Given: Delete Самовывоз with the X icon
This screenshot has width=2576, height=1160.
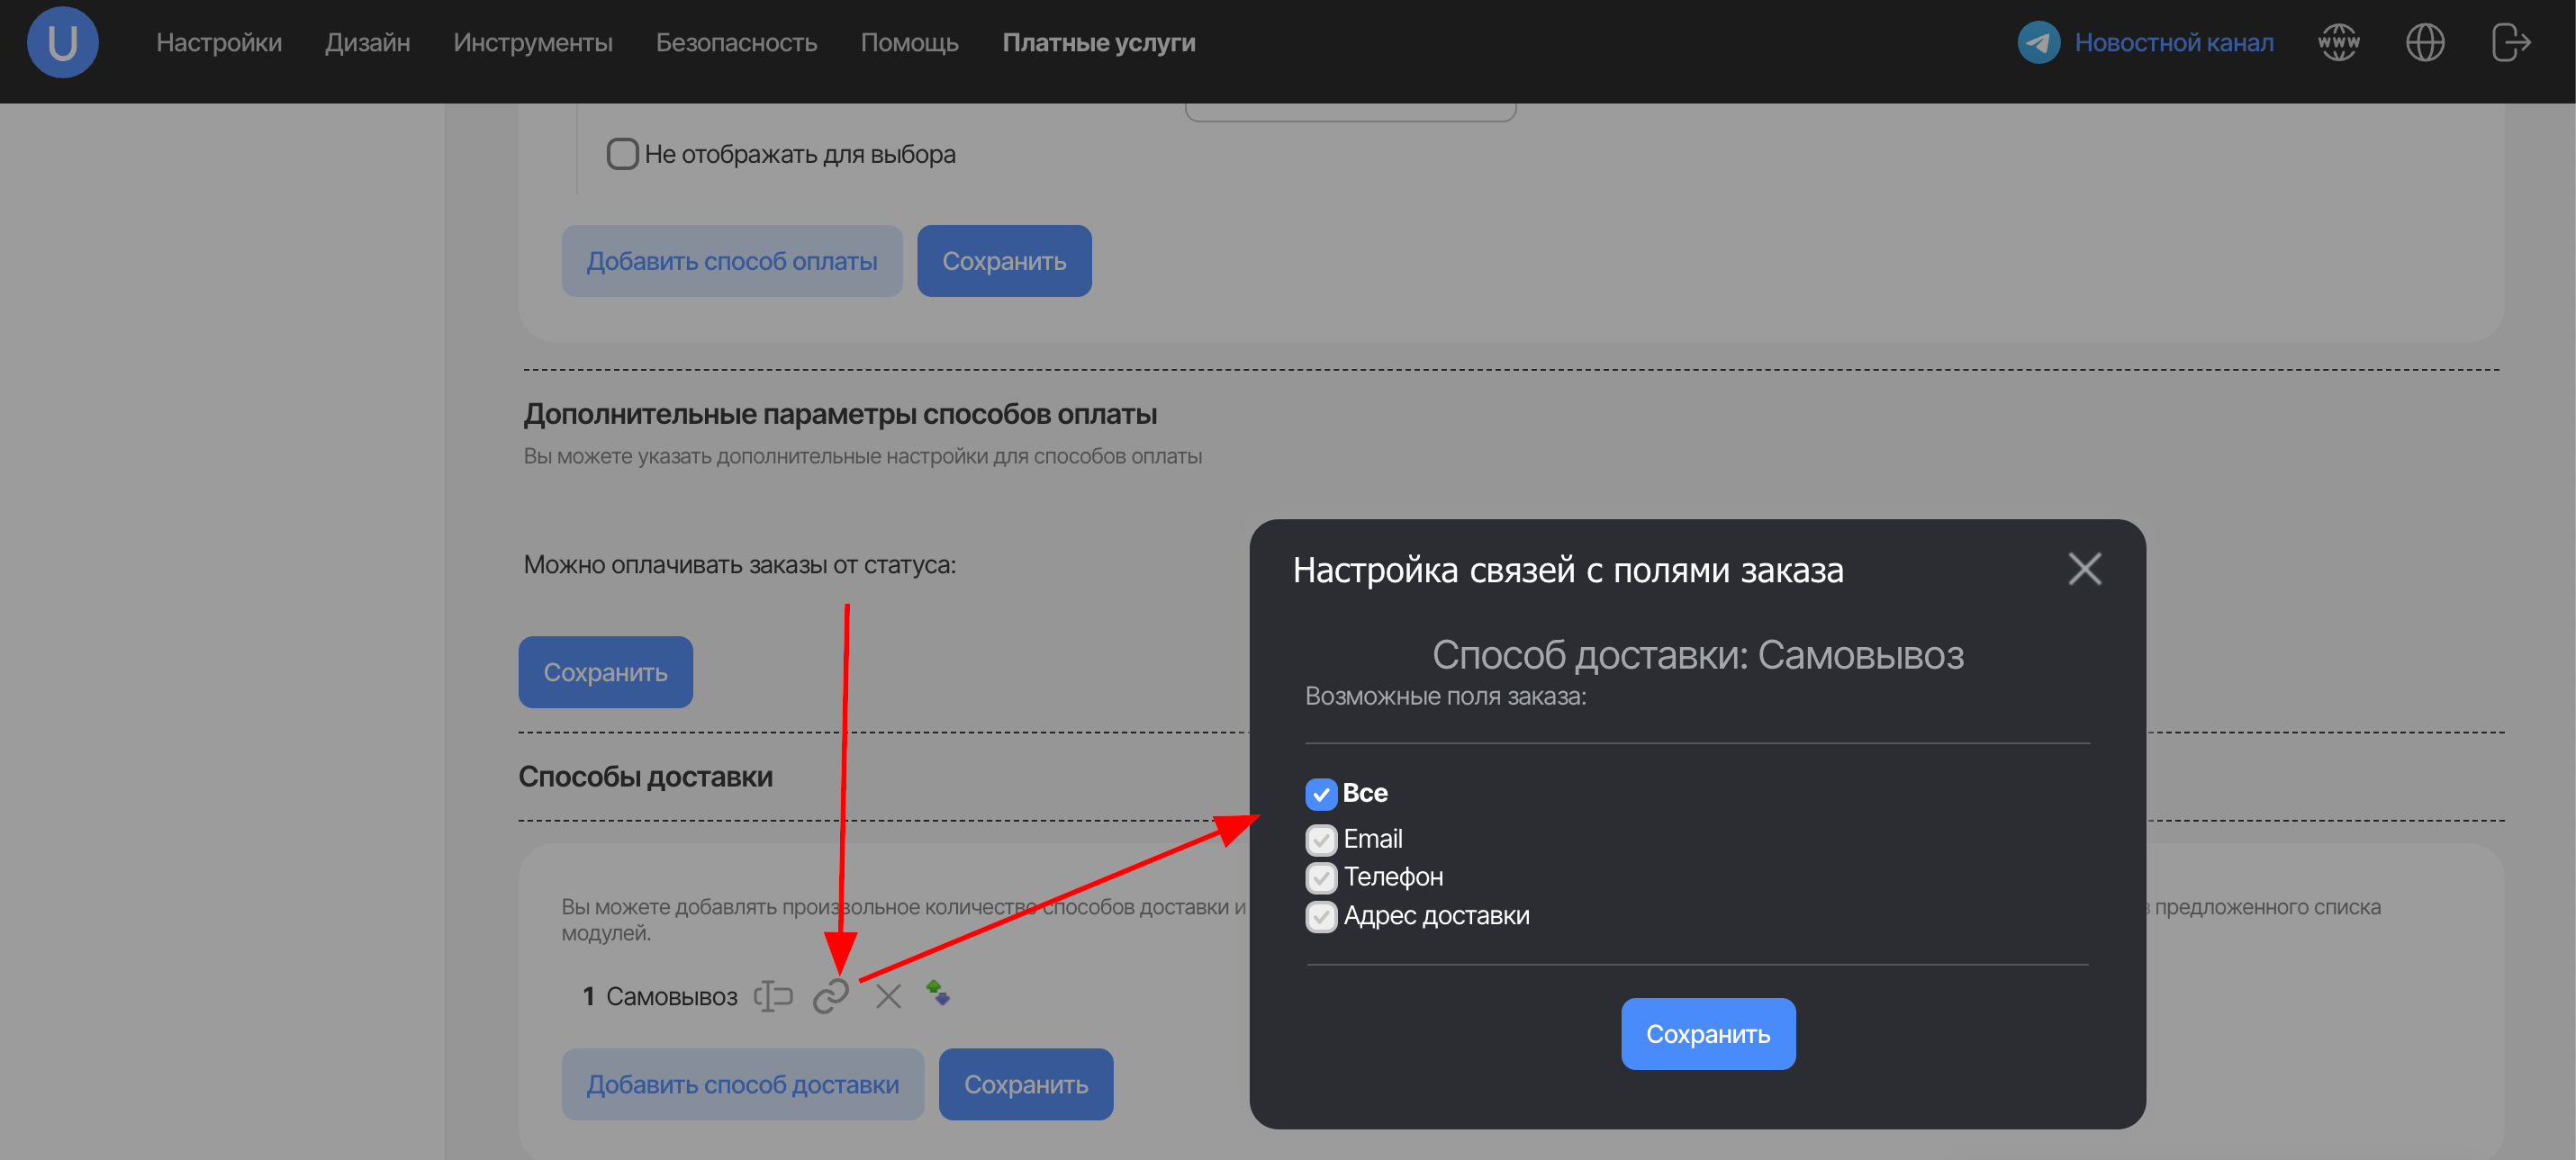Looking at the screenshot, I should click(x=888, y=995).
